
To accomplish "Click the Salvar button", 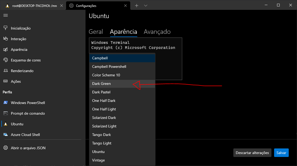I will [281, 153].
